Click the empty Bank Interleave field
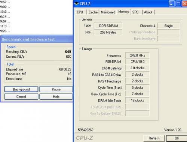The width and height of the screenshot is (187, 142). 168,39
